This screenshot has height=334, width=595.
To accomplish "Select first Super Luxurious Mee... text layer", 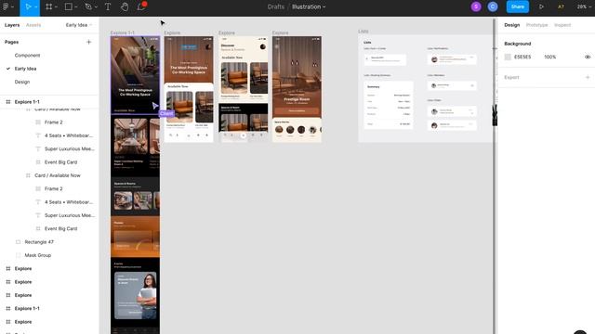I will [70, 148].
